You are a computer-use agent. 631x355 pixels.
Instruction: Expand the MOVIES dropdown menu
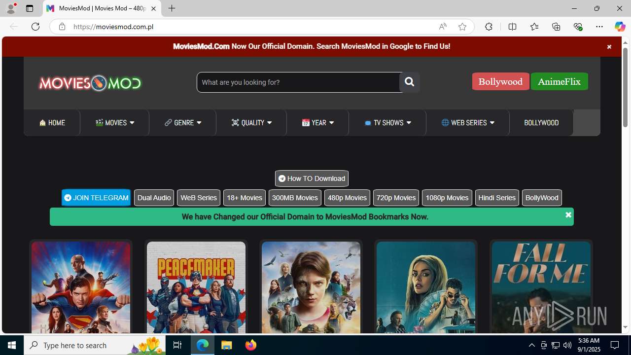(x=114, y=123)
